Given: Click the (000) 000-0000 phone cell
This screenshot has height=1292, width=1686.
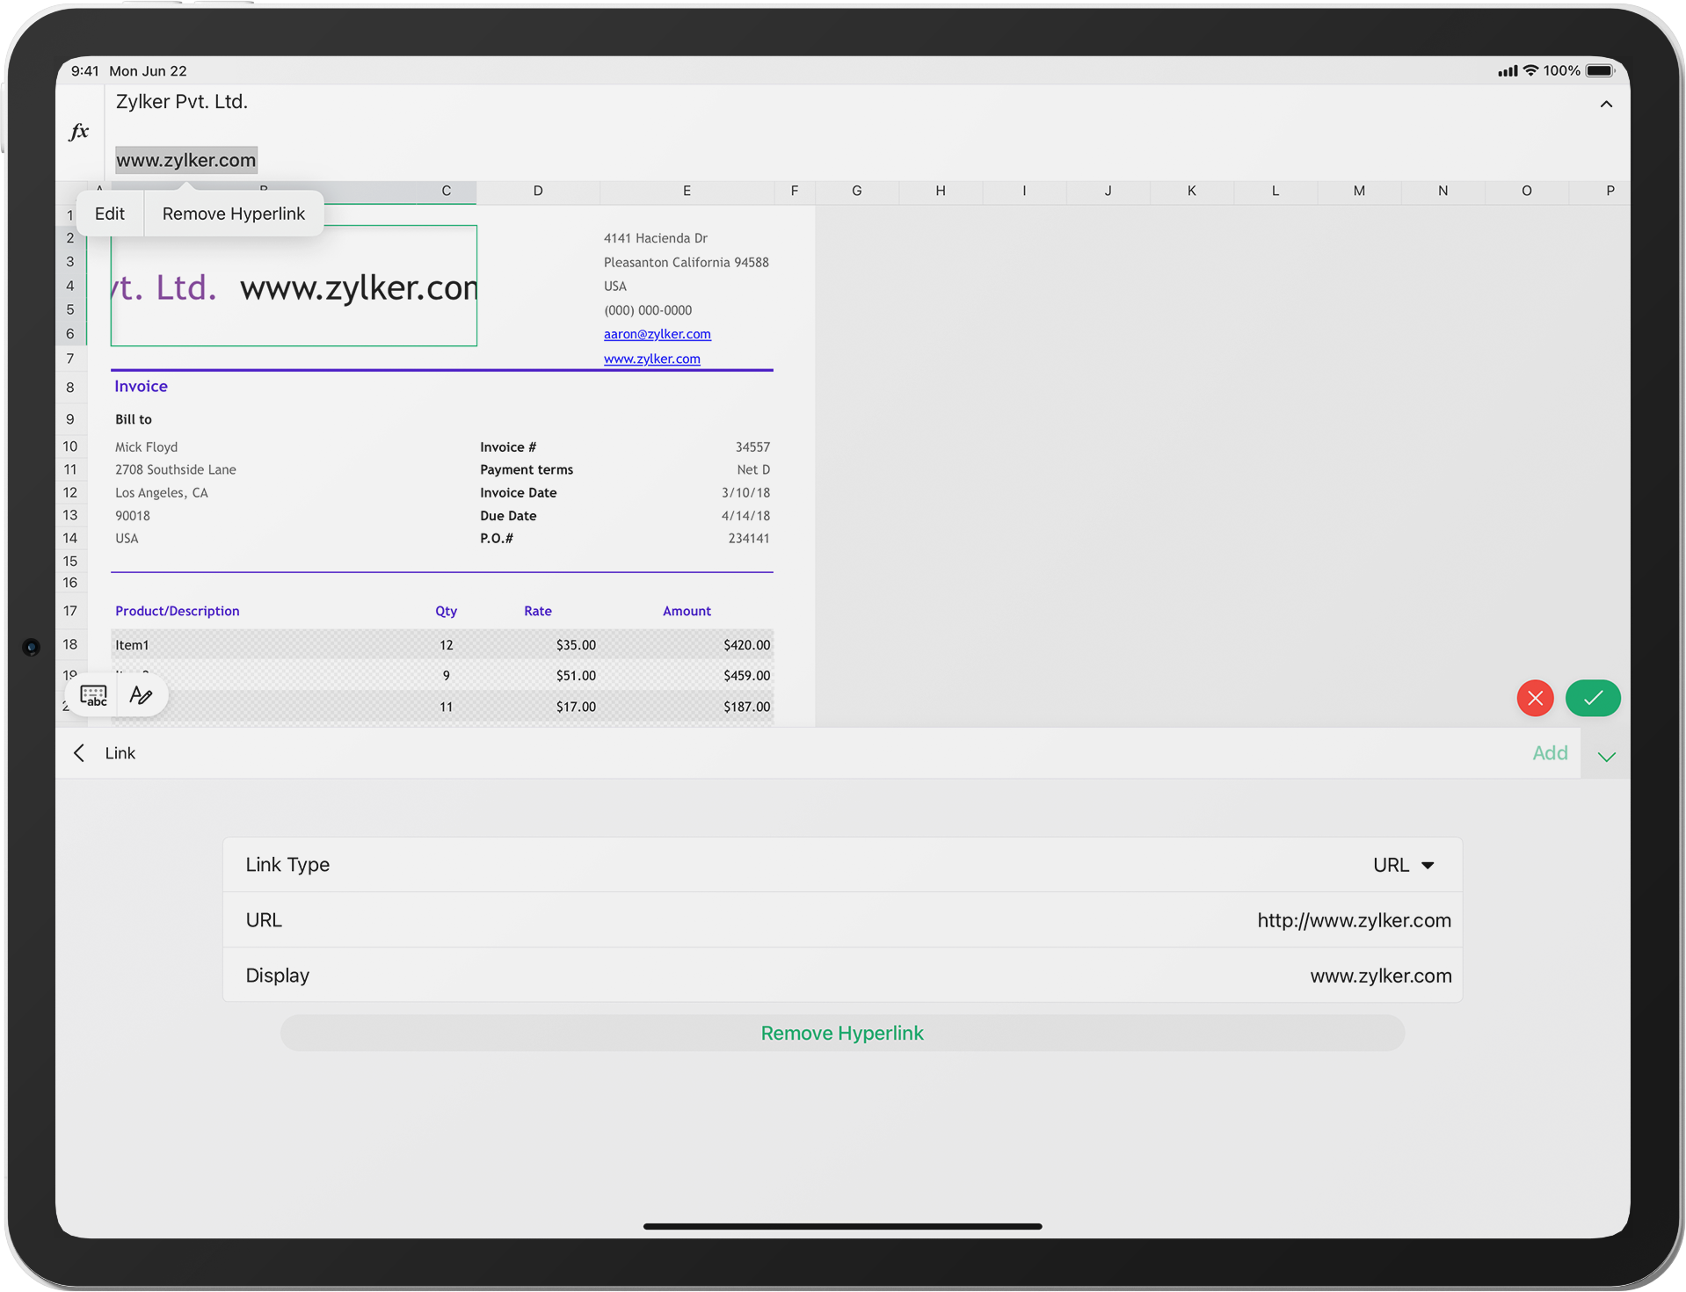Looking at the screenshot, I should [648, 310].
